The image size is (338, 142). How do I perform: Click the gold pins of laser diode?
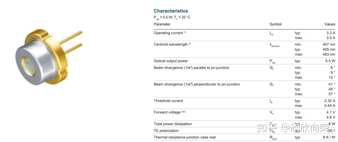coord(71,42)
